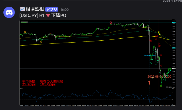Click the 平均値幅 25.2pips label on chart
The image size is (182, 110).
pyautogui.click(x=29, y=83)
